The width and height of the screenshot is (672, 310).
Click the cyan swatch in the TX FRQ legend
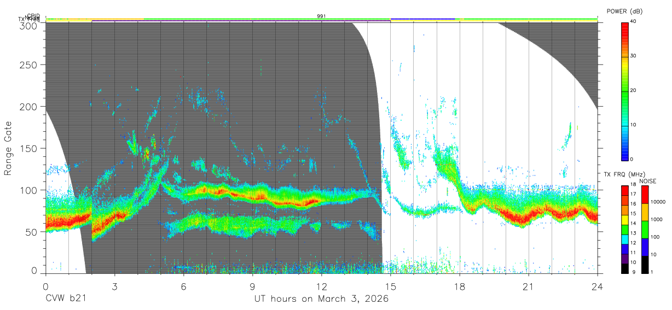pos(625,238)
